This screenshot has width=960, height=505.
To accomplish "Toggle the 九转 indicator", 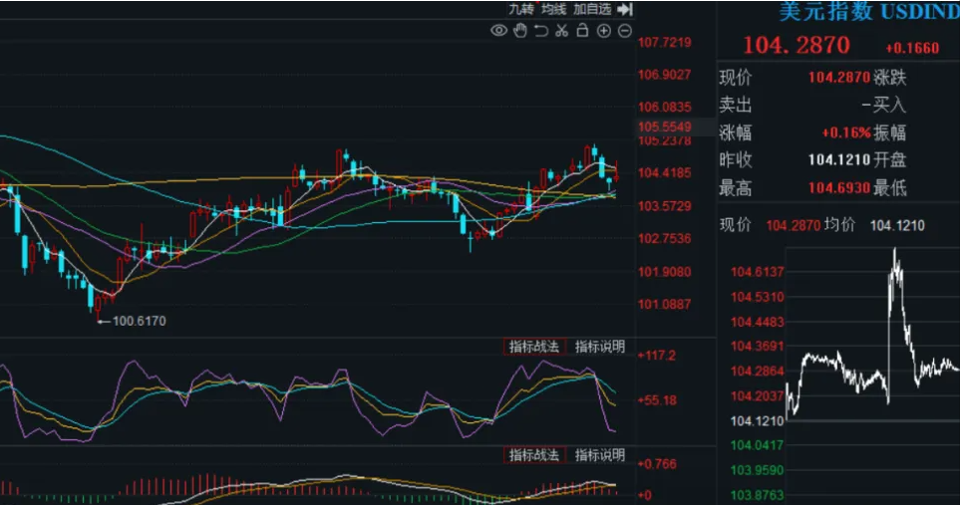I will click(x=521, y=9).
